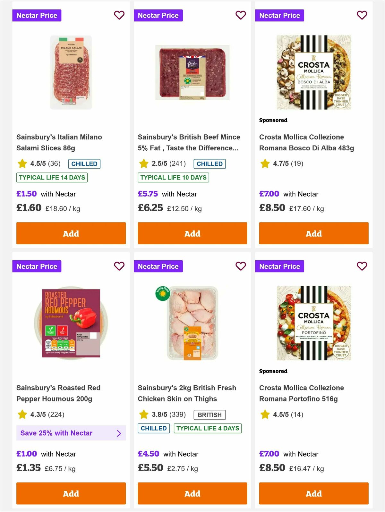Viewport: 385px width, 512px height.
Task: Open the Milano Salami Slices product page
Action: tap(59, 142)
